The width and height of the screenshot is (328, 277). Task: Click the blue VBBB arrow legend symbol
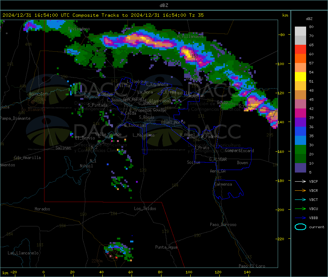(300, 218)
